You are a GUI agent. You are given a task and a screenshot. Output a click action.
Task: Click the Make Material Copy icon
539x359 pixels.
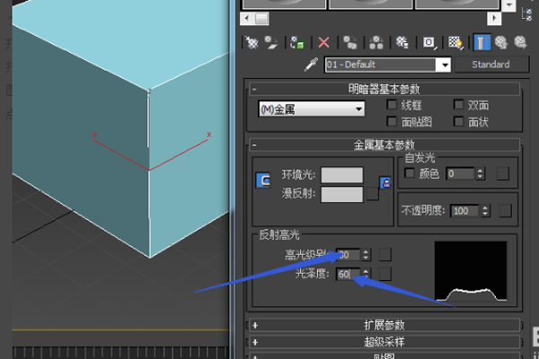(350, 43)
